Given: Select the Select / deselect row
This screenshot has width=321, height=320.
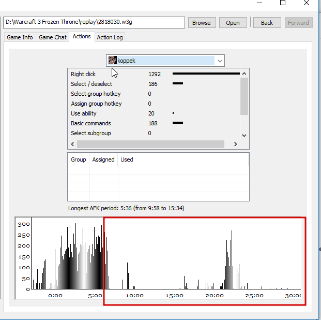Looking at the screenshot, I should tap(154, 84).
